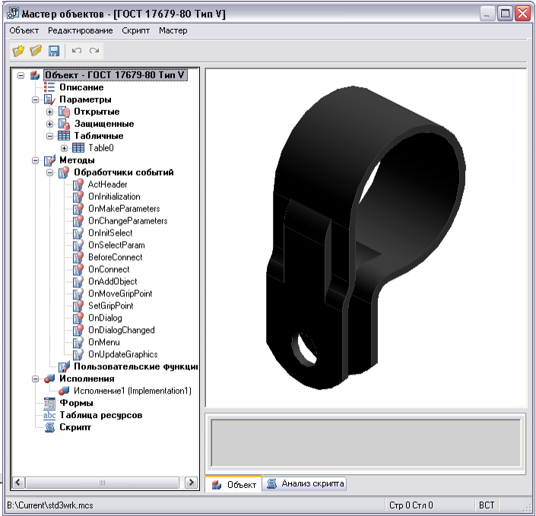Select the OnDialogChanged event handler

click(122, 330)
